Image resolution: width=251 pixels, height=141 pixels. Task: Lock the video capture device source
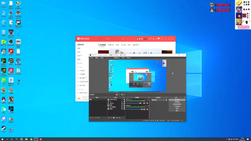point(124,99)
